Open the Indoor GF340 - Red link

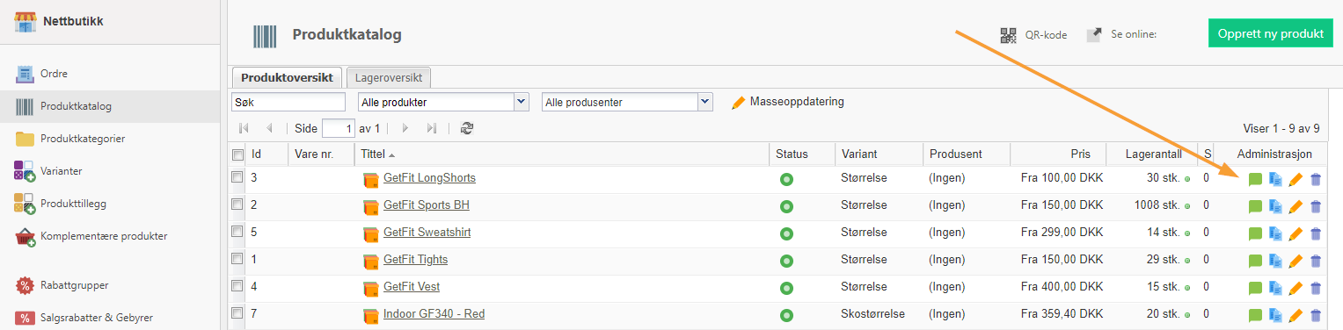tap(434, 314)
